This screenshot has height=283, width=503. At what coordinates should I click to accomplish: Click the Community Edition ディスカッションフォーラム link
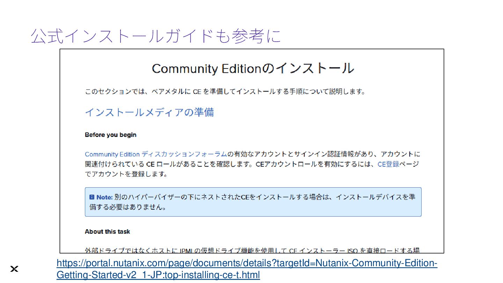156,154
